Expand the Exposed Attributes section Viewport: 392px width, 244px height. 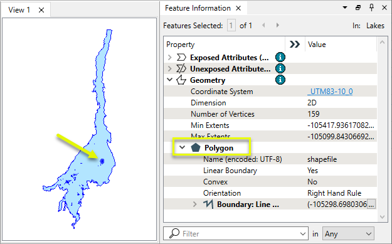(170, 58)
